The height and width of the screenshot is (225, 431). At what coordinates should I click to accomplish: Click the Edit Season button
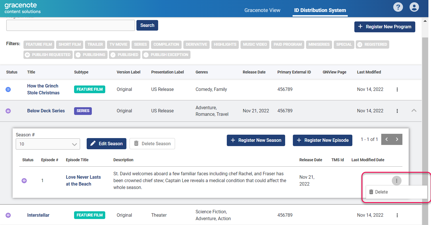point(106,144)
